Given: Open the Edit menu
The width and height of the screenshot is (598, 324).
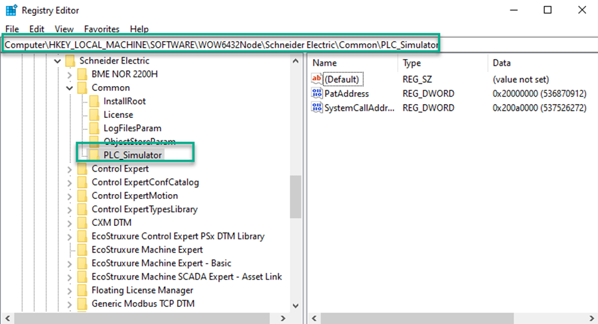Looking at the screenshot, I should pyautogui.click(x=37, y=29).
